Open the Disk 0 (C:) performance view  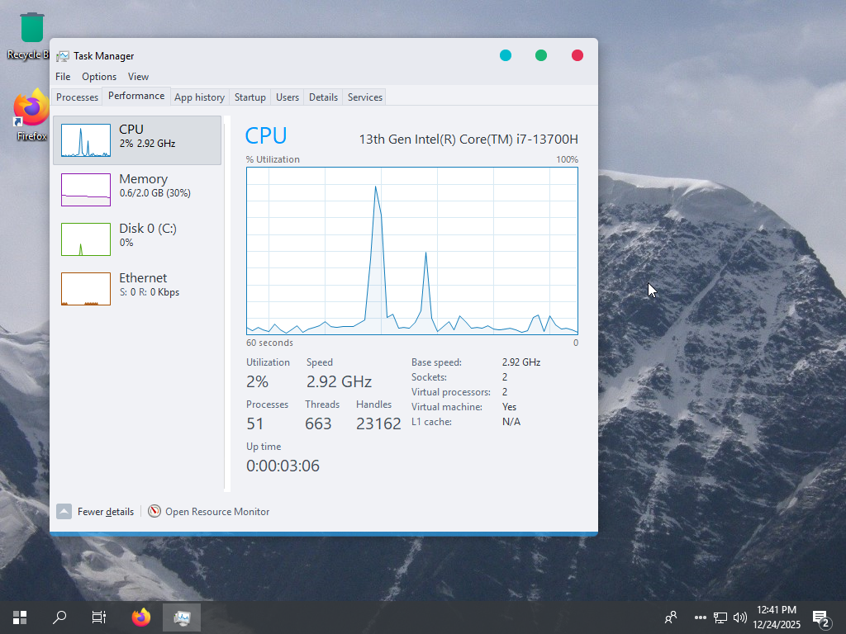pos(139,239)
